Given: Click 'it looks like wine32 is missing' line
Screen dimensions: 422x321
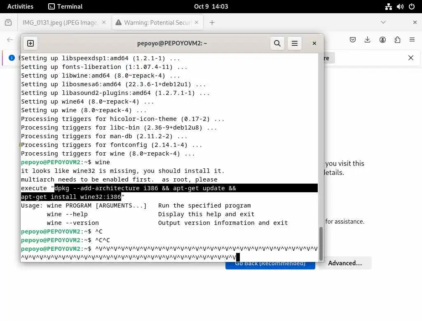Looking at the screenshot, I should point(123,171).
